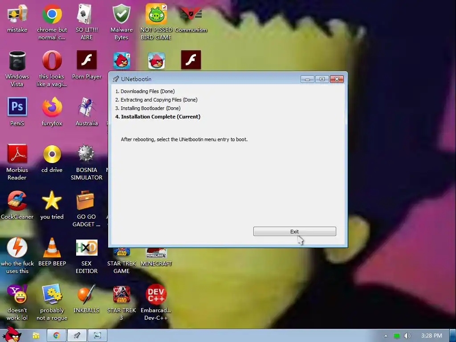Screen dimensions: 456x342
Task: Click 'Installation Complete (Current)' text
Action: (x=161, y=117)
